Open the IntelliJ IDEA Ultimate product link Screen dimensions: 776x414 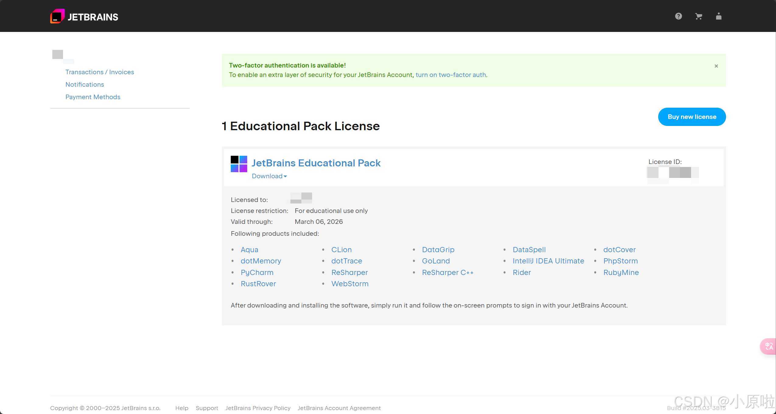coord(548,261)
